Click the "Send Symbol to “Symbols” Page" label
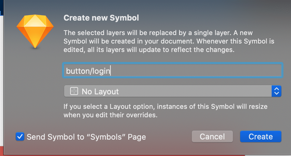The width and height of the screenshot is (291, 156). pyautogui.click(x=86, y=137)
